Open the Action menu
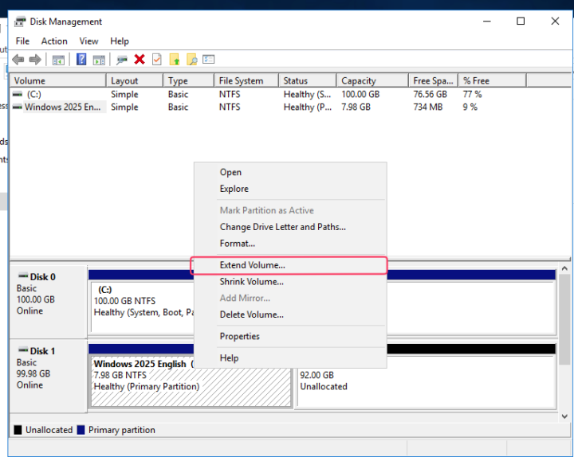Viewport: 574px width, 457px height. [x=54, y=41]
